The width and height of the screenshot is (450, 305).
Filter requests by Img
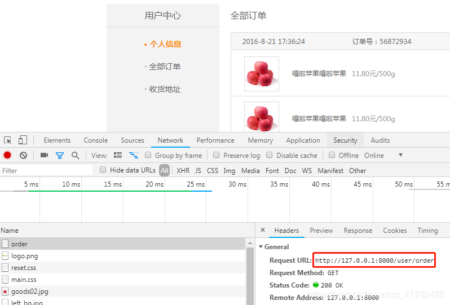(x=230, y=171)
